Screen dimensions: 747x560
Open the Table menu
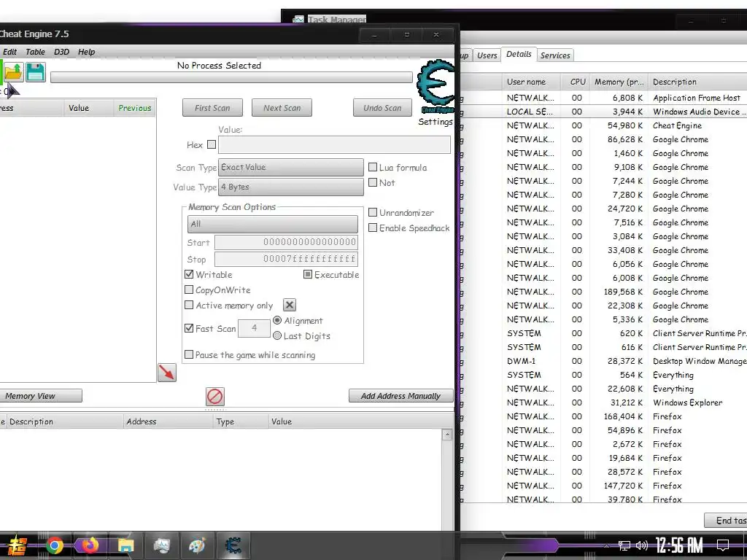pos(35,52)
